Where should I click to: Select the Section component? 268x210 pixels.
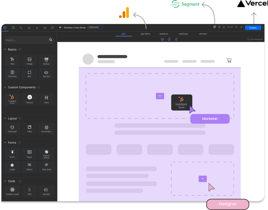tap(46, 74)
